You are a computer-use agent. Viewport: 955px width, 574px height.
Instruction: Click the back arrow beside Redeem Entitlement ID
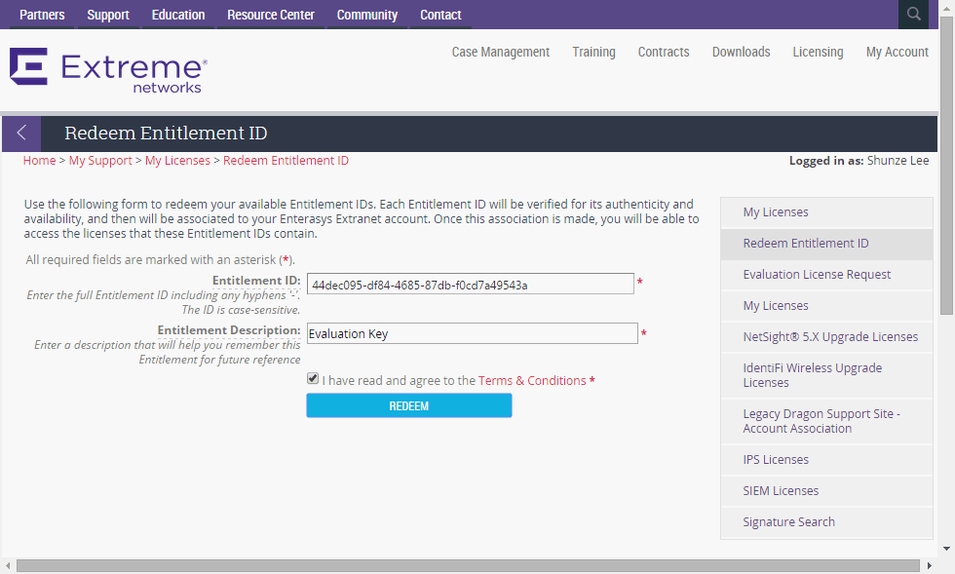click(x=21, y=133)
